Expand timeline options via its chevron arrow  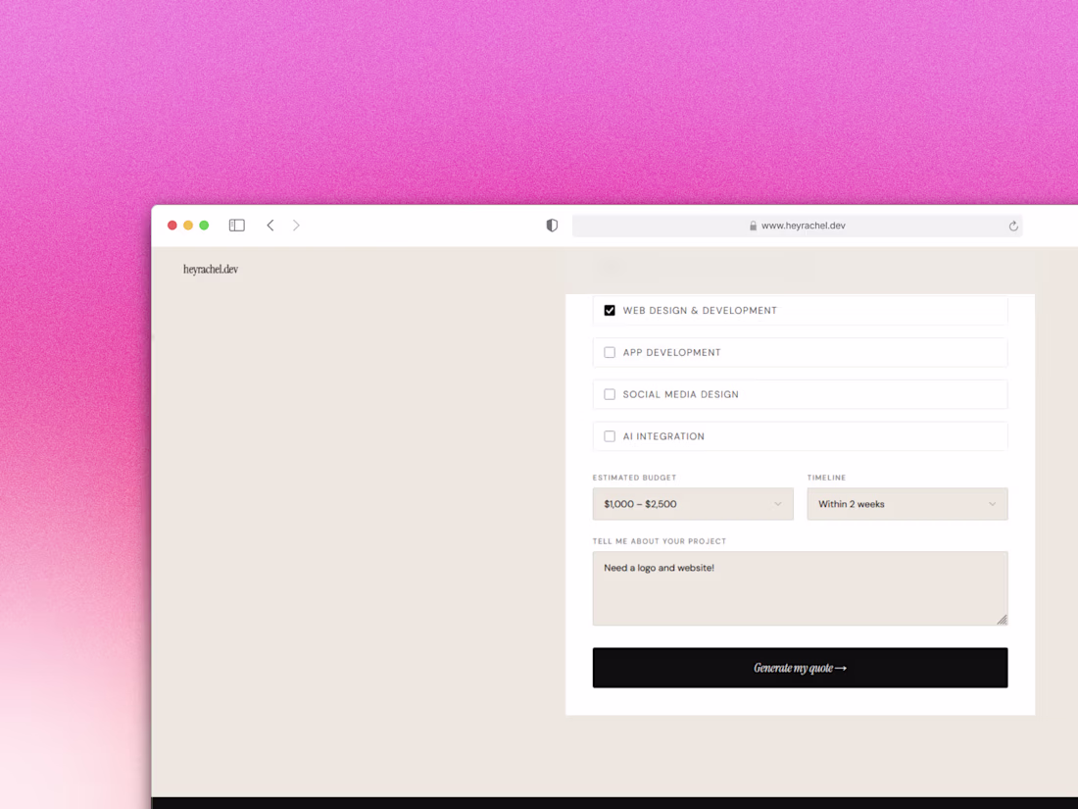pos(992,504)
